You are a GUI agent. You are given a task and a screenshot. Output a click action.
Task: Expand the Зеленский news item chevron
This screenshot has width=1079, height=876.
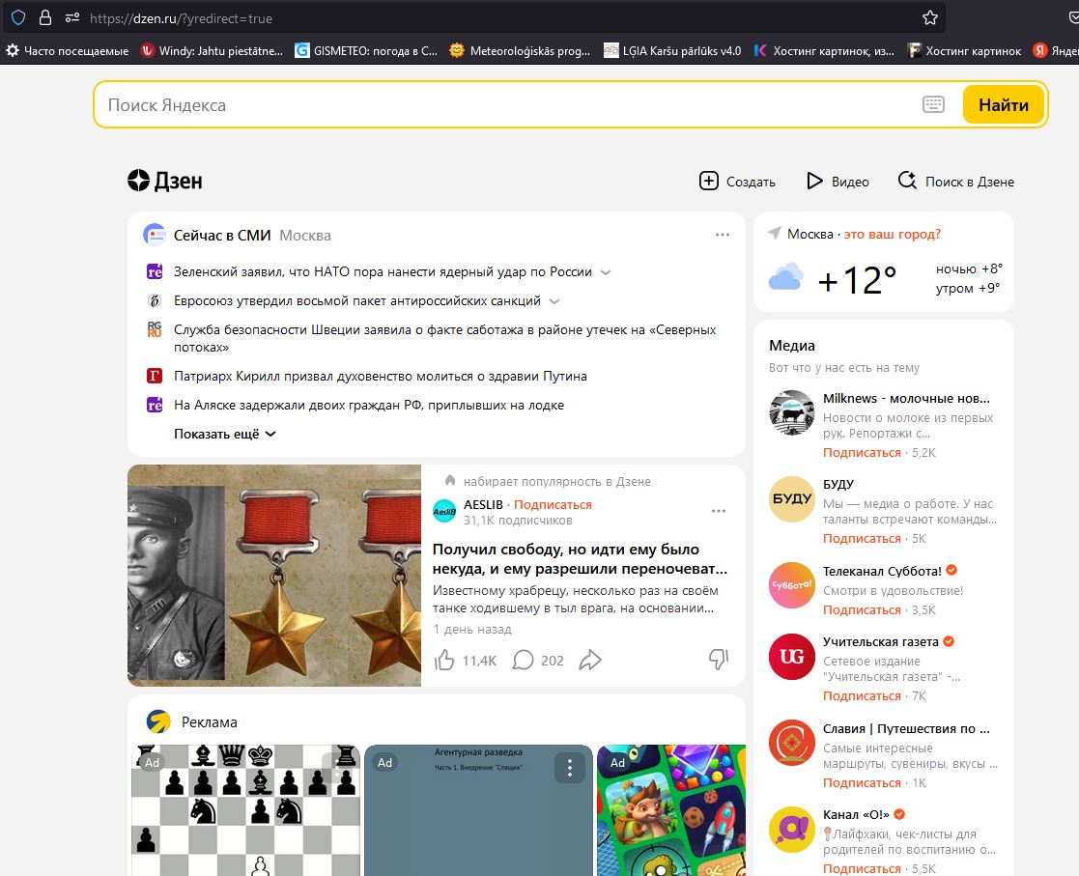pos(606,272)
